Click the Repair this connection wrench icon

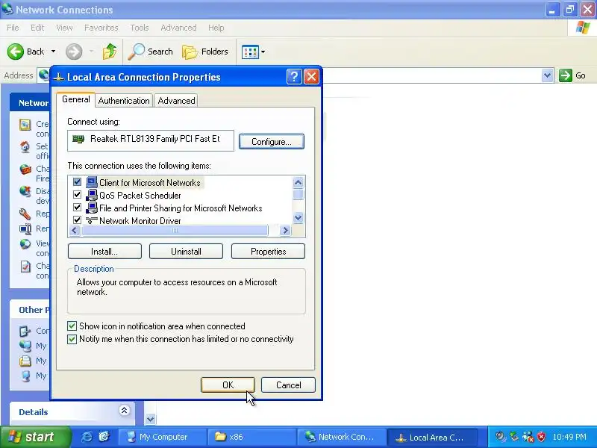tap(25, 214)
